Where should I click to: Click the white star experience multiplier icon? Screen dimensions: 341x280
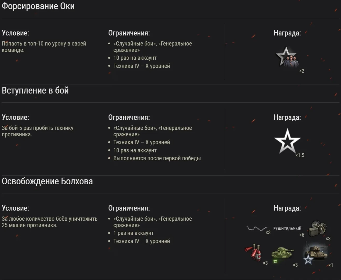(x=287, y=141)
